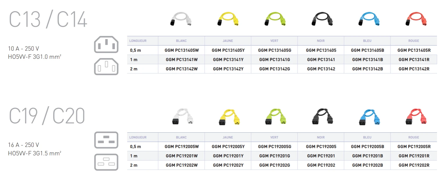Click the ROUGE column header in the C19/C20 table
The image size is (442, 176).
(x=414, y=137)
